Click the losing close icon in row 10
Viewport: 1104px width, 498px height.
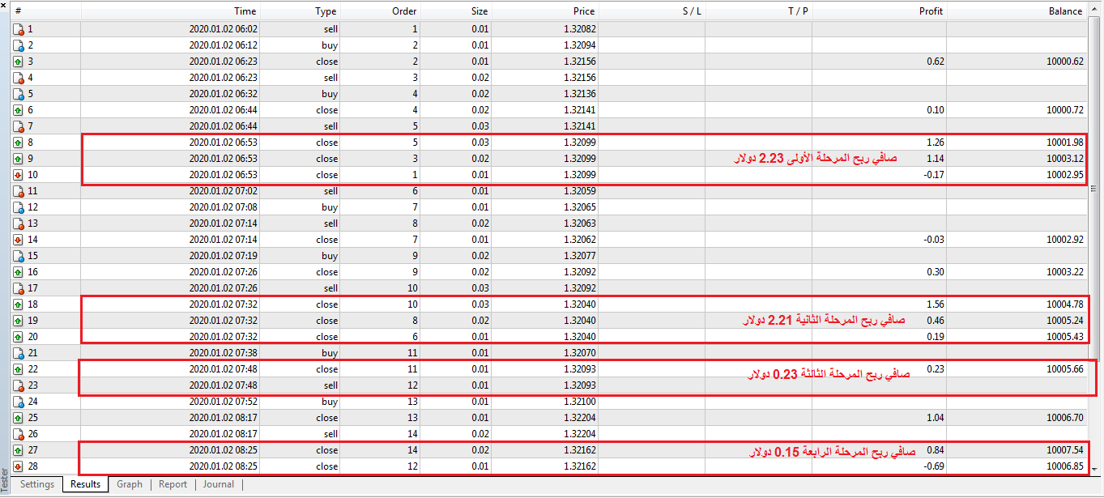point(19,175)
